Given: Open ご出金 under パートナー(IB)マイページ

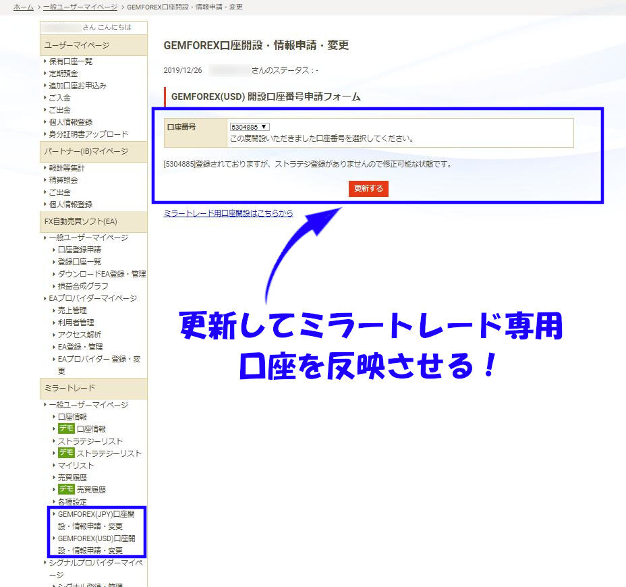Looking at the screenshot, I should (x=59, y=192).
